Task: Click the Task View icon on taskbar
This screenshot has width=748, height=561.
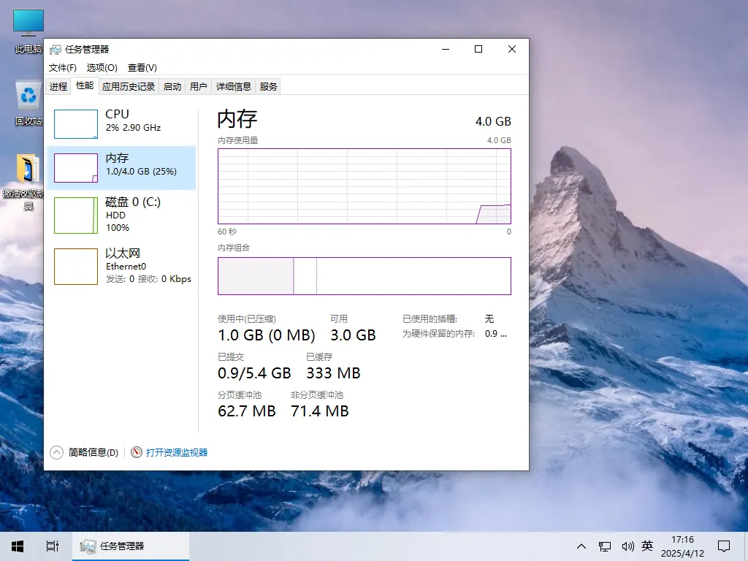Action: [x=51, y=546]
